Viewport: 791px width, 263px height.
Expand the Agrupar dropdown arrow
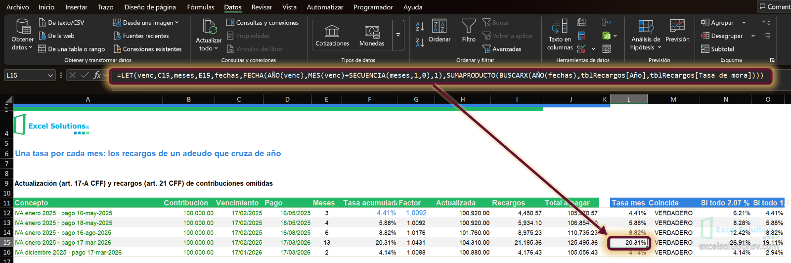(744, 23)
